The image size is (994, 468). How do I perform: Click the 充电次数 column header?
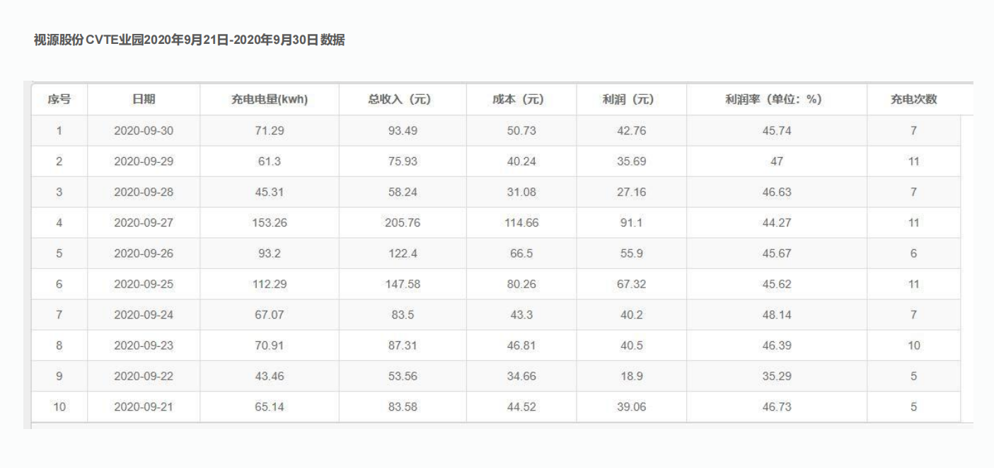(913, 100)
